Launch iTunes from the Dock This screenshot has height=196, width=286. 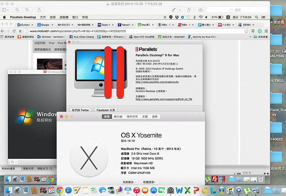pos(136,190)
